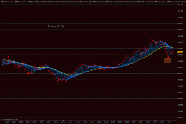Click the 05:50 time axis label
The height and width of the screenshot is (124, 186).
click(x=85, y=122)
